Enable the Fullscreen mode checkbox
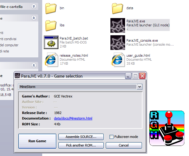Viewport: 189px width, 156px height. coord(111,137)
